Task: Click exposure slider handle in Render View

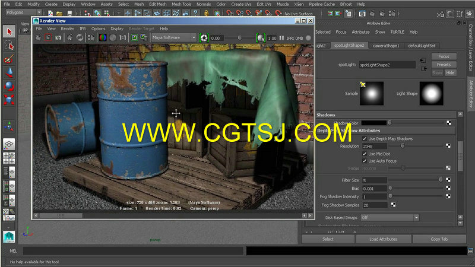Action: pyautogui.click(x=240, y=38)
